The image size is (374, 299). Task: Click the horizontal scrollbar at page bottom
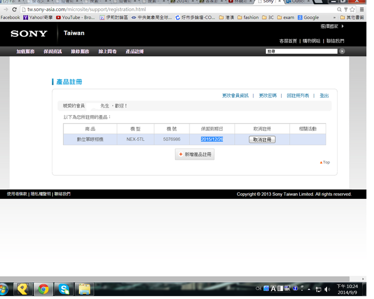(175, 279)
